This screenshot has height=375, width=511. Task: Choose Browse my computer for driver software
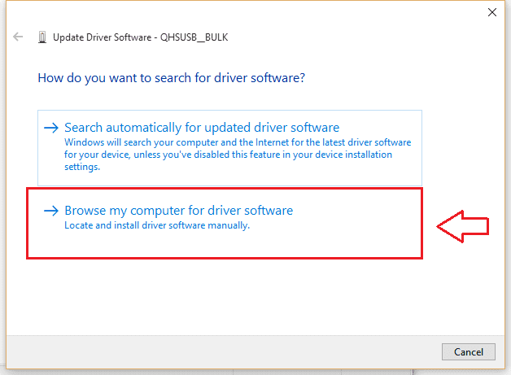tap(225, 223)
